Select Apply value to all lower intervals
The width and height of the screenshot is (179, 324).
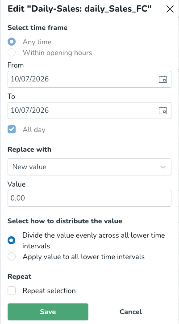coord(12,256)
